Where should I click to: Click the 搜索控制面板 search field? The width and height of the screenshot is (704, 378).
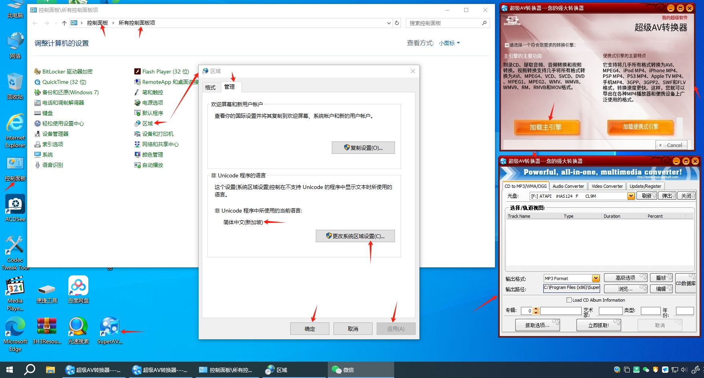tap(448, 23)
